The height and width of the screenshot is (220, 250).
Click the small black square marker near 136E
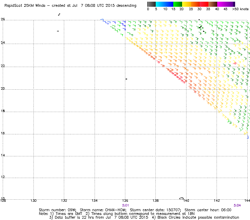click(126, 79)
